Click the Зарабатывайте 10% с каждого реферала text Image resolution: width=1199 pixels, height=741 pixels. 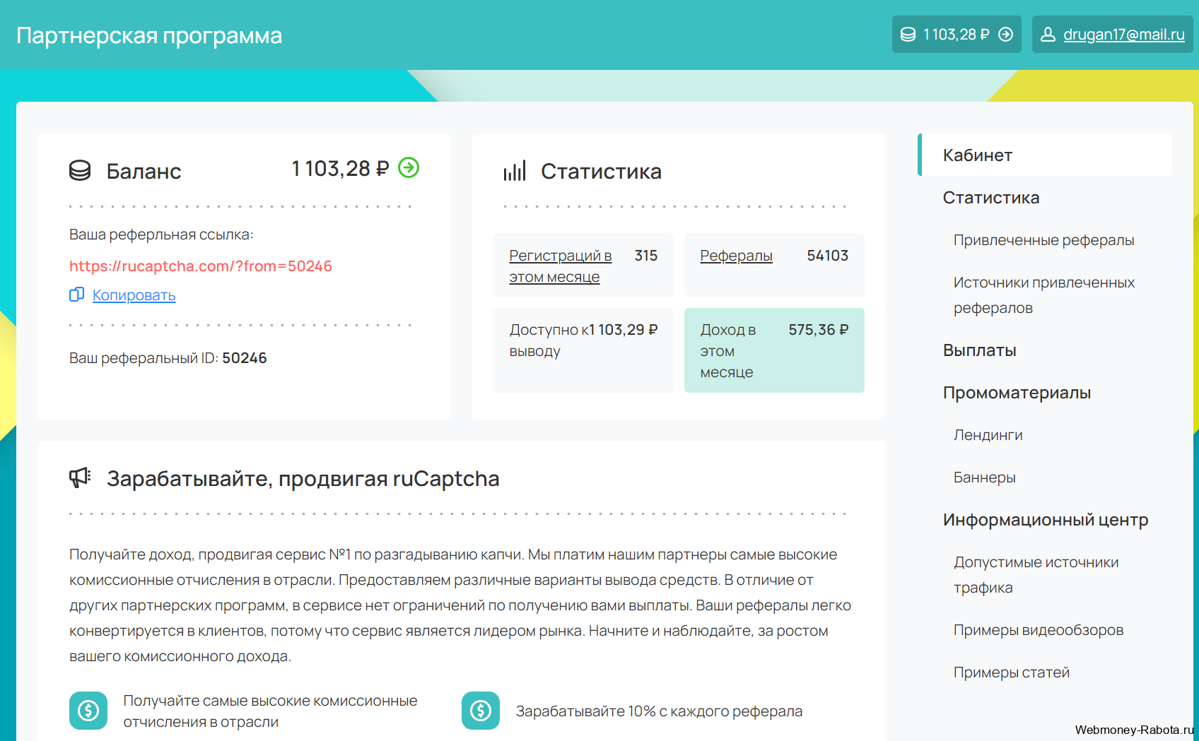[659, 711]
